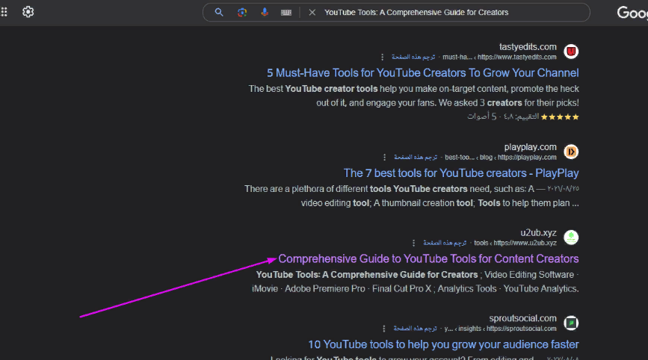Open more options for tastyedits result

pyautogui.click(x=382, y=57)
